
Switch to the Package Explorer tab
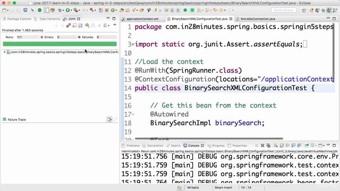pos(18,19)
